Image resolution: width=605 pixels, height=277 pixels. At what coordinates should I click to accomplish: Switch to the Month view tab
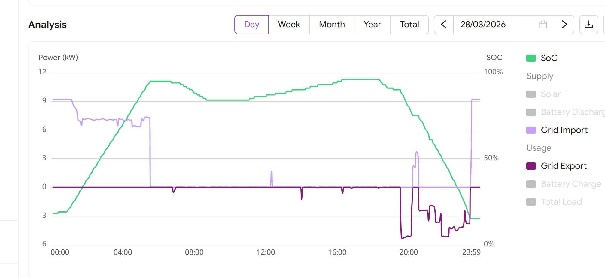tap(332, 25)
